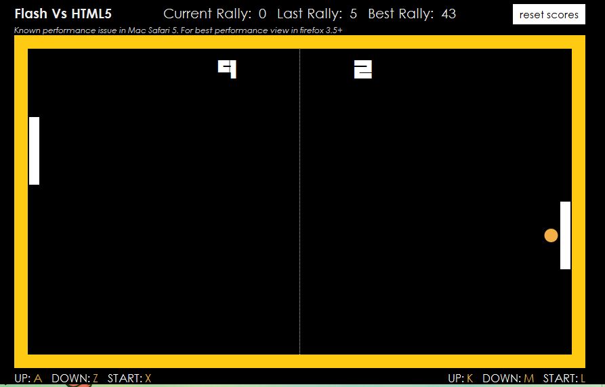Viewport: 605px width, 387px height.
Task: Select the orange pong ball
Action: (x=551, y=235)
